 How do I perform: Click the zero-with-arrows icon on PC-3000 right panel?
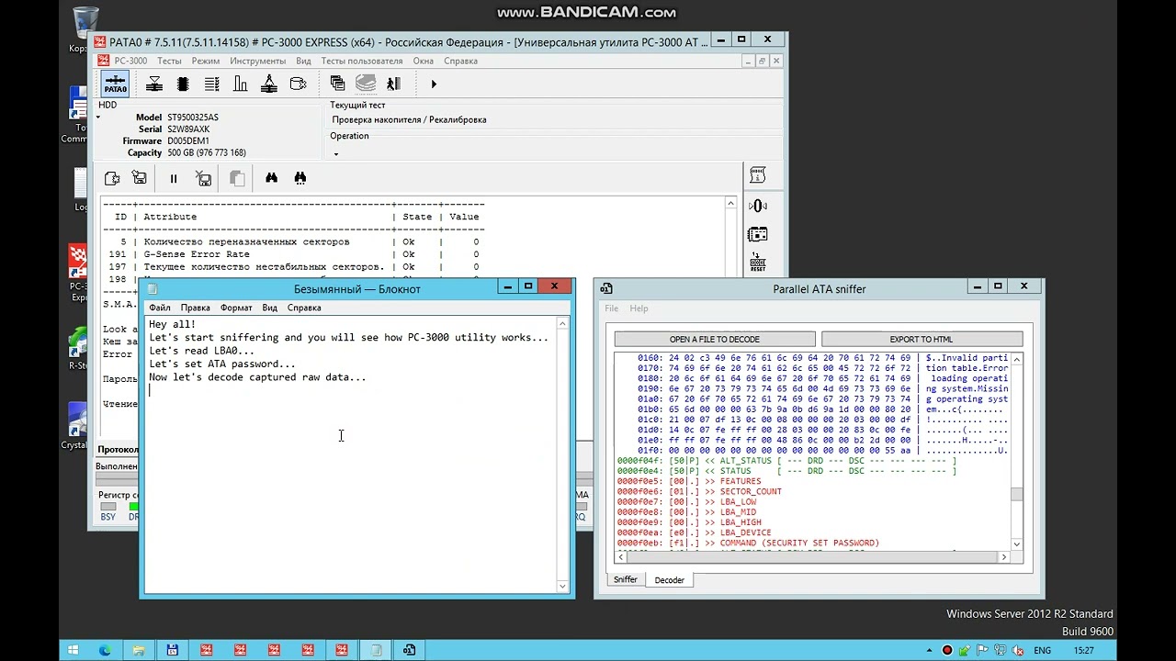click(758, 206)
